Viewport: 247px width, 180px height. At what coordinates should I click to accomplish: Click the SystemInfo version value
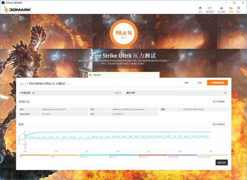pos(46,114)
